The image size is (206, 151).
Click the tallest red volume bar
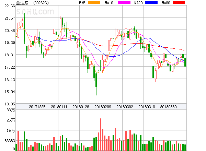(x=101, y=135)
